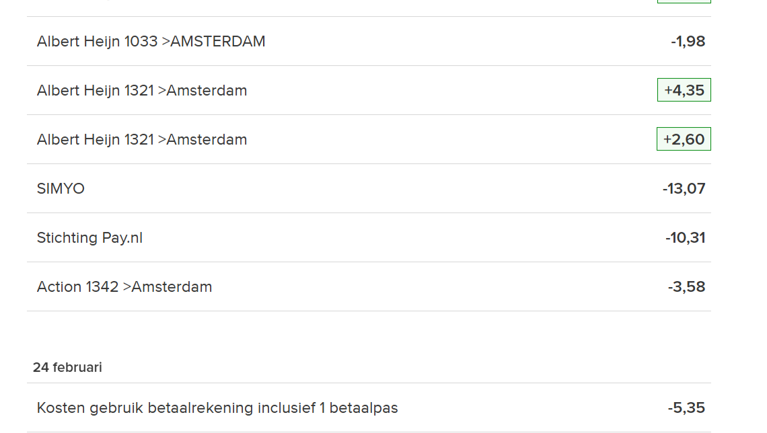Click the -13,07 SIMYO amount
The image size is (767, 433).
(x=684, y=189)
